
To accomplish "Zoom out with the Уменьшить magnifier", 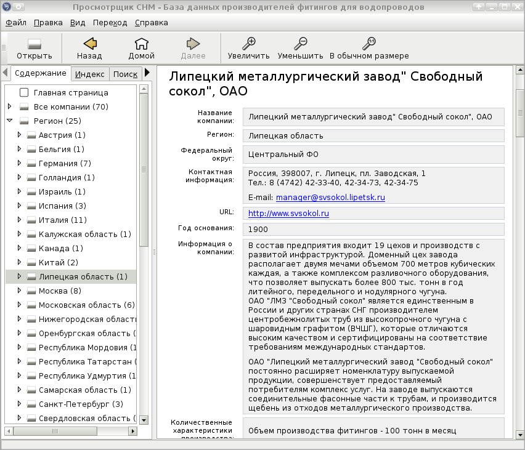I will pos(300,44).
